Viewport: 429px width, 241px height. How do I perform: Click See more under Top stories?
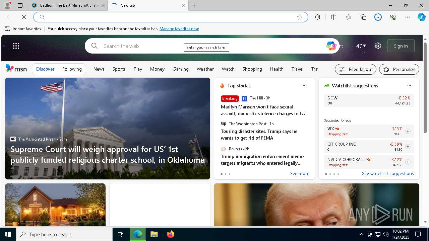[300, 173]
